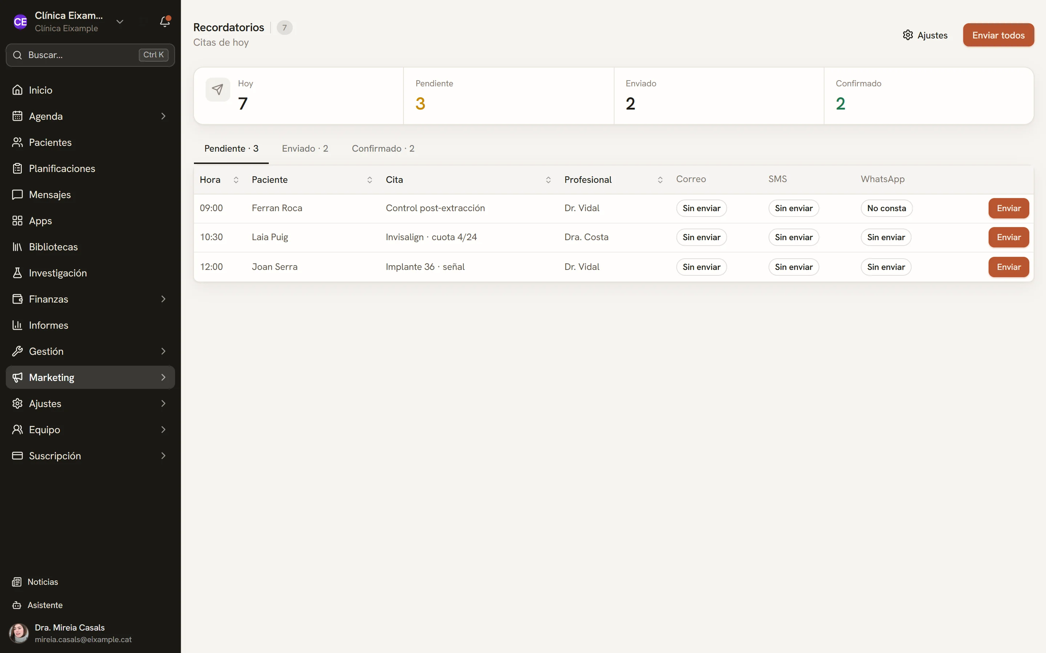Open the Apps section

click(90, 221)
